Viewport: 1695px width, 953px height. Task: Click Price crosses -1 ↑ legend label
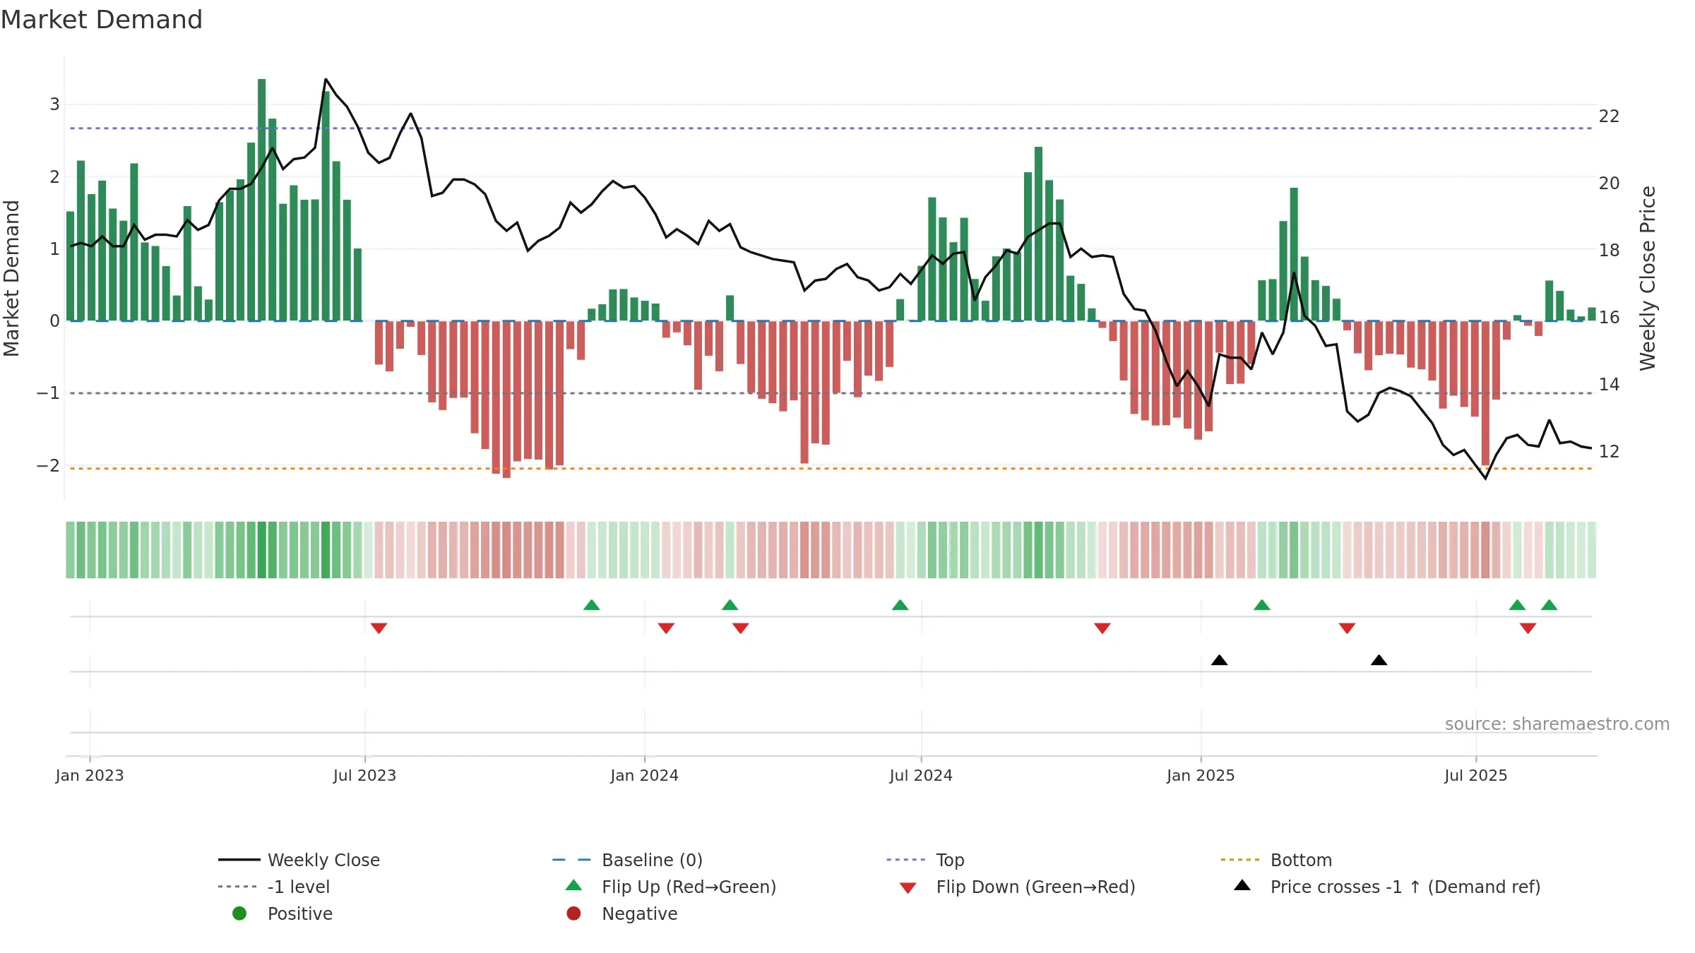[x=1405, y=887]
